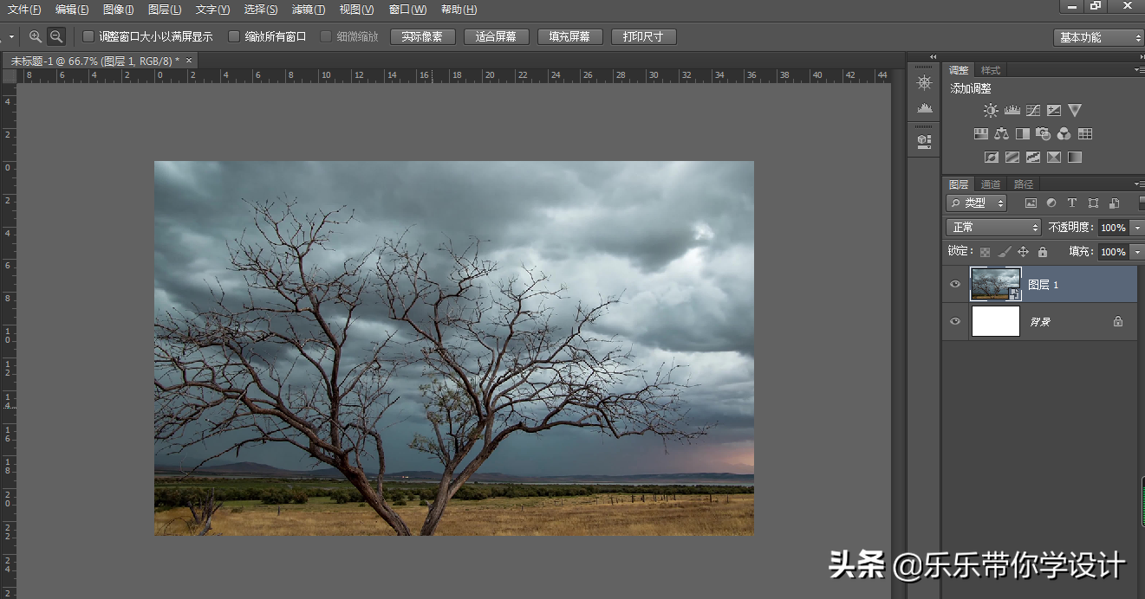The width and height of the screenshot is (1145, 599).
Task: Add a Levels adjustment
Action: pyautogui.click(x=1012, y=110)
